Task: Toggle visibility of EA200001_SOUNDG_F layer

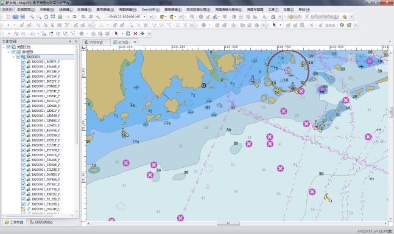Action: [x=23, y=174]
